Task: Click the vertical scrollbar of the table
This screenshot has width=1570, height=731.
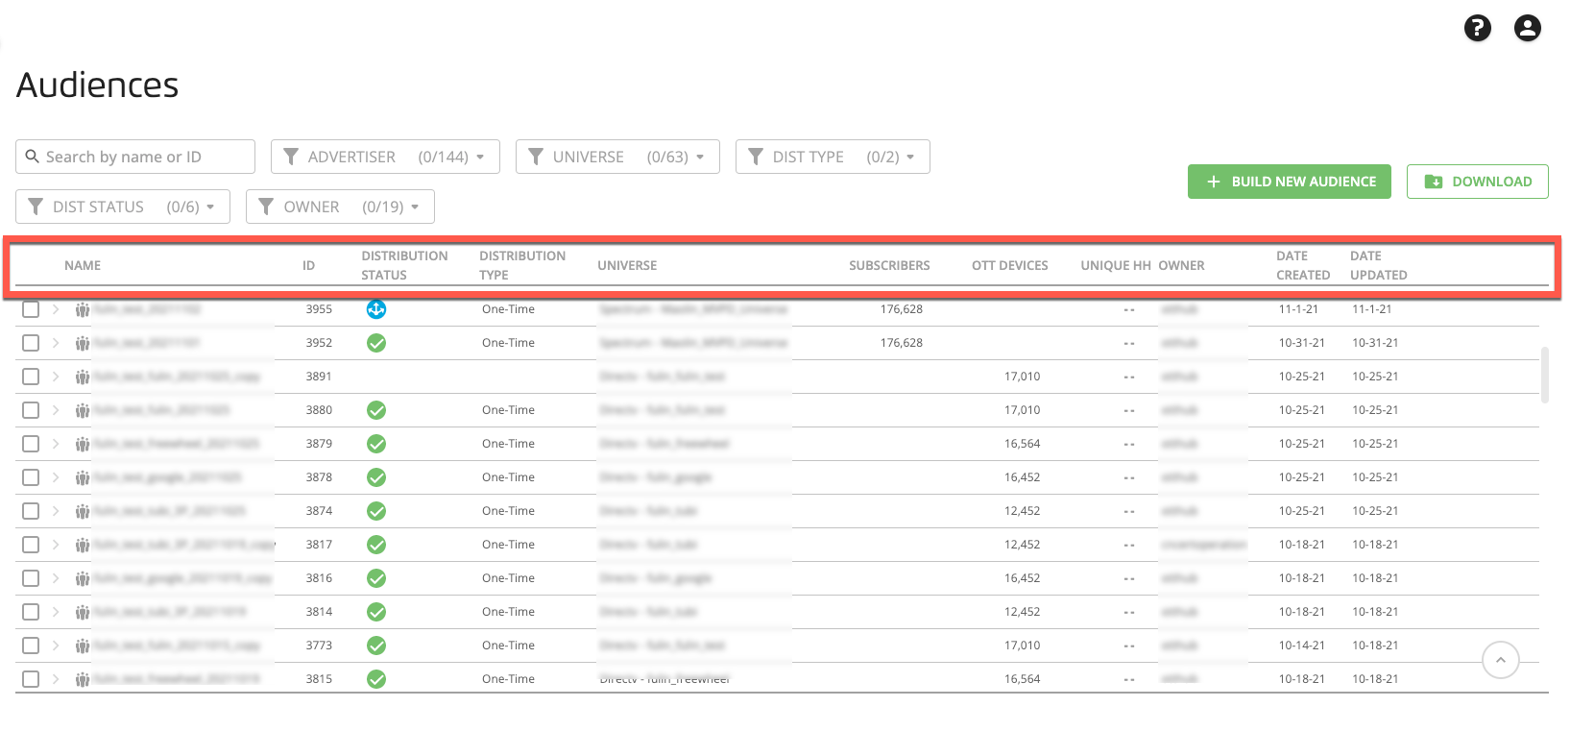Action: pos(1544,375)
